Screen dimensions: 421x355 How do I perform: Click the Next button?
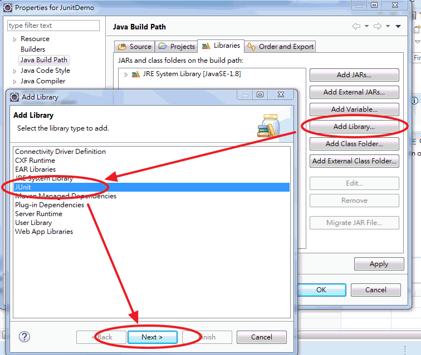tap(153, 337)
